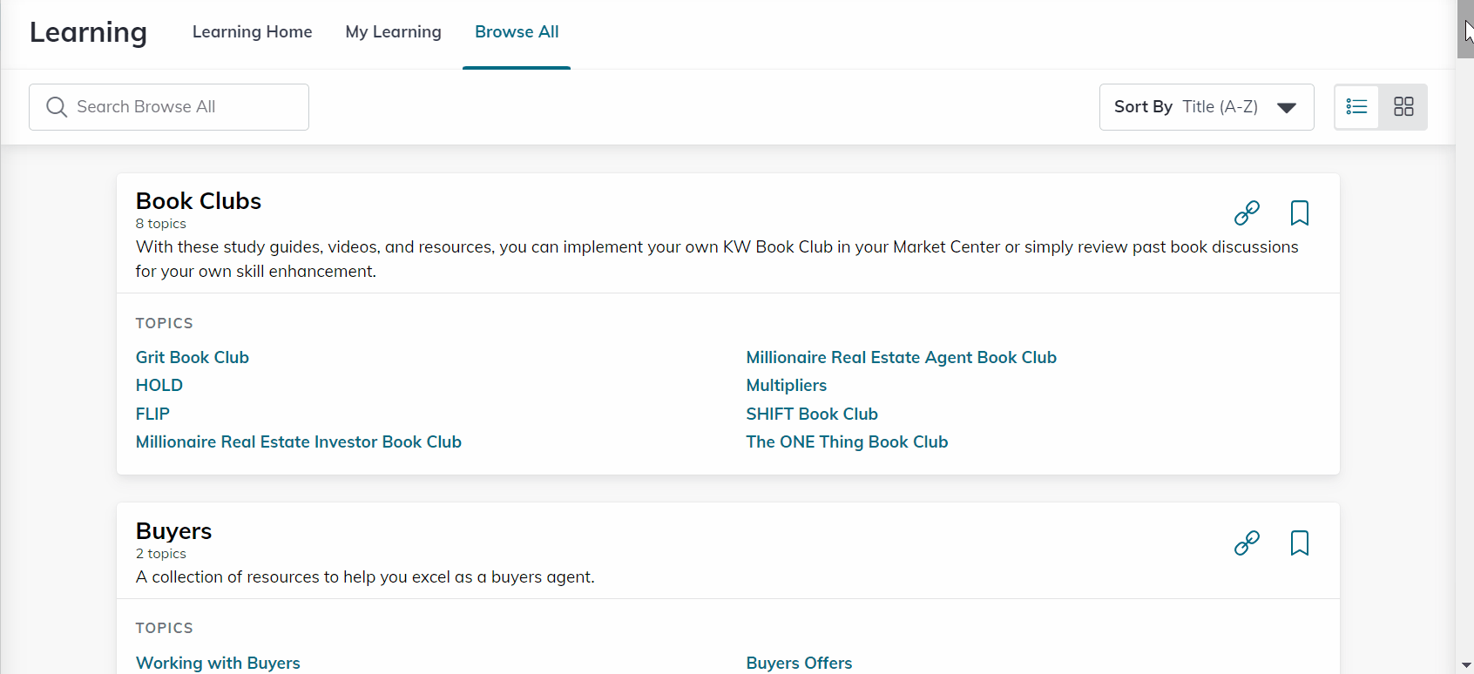The height and width of the screenshot is (674, 1474).
Task: Click the search magnifier icon
Action: (x=57, y=107)
